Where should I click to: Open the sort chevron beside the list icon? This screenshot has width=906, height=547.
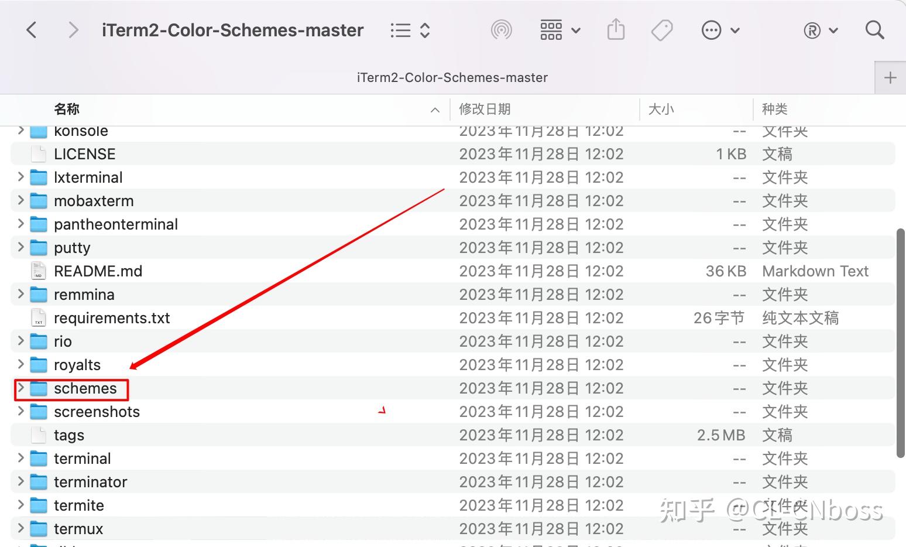click(x=425, y=30)
